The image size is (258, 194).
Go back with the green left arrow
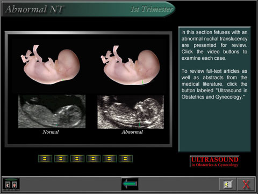(130, 184)
